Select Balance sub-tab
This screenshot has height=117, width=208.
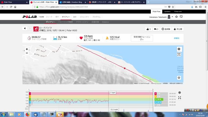(105, 22)
